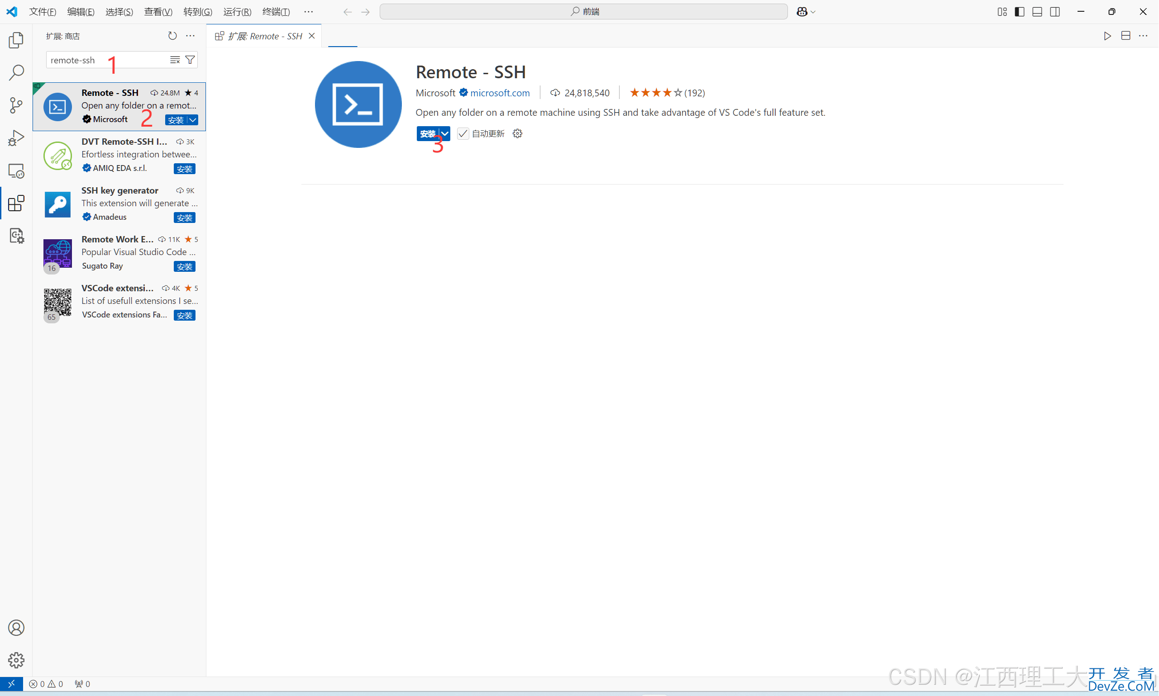This screenshot has height=696, width=1159.
Task: Customize layout icon in title bar
Action: (1002, 12)
